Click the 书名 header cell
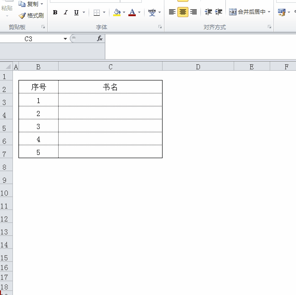The height and width of the screenshot is (295, 296). 110,87
